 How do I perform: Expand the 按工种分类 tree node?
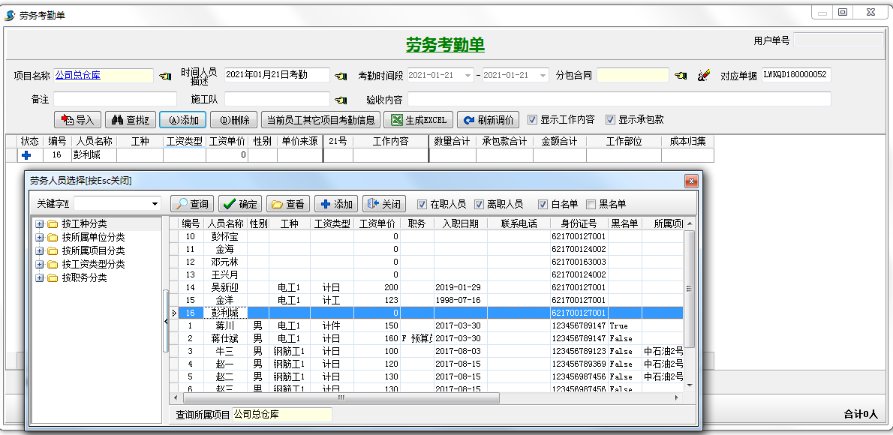[x=39, y=223]
